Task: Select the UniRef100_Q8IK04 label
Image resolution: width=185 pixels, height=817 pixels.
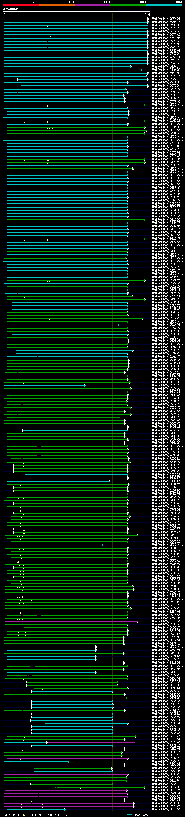Action: coord(166,640)
